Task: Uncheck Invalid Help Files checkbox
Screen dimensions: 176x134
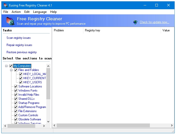Action: 16,95
